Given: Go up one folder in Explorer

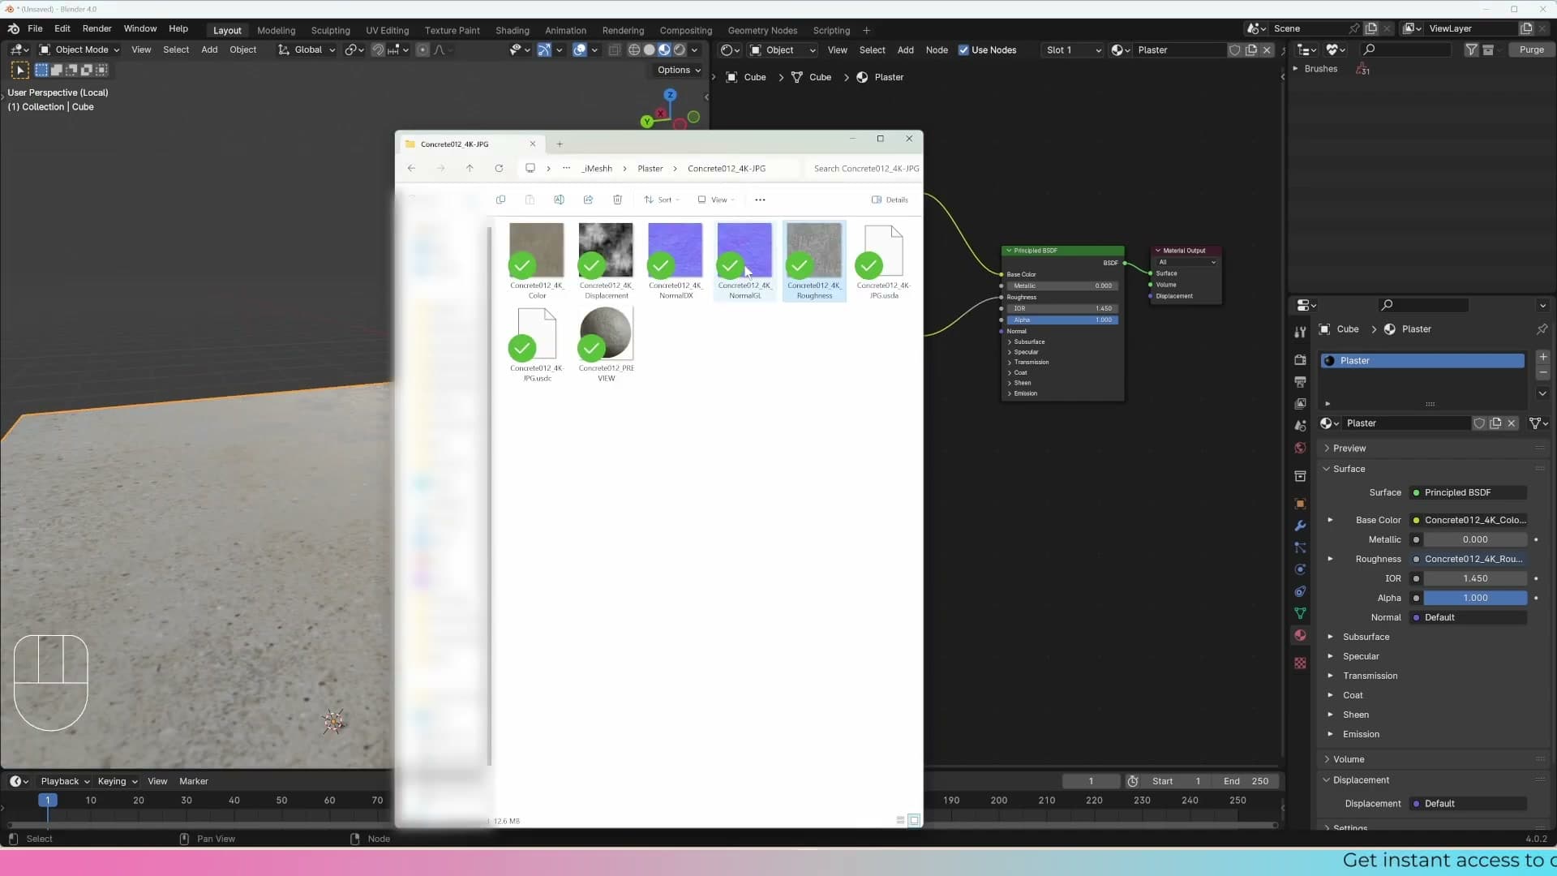Looking at the screenshot, I should (x=470, y=169).
